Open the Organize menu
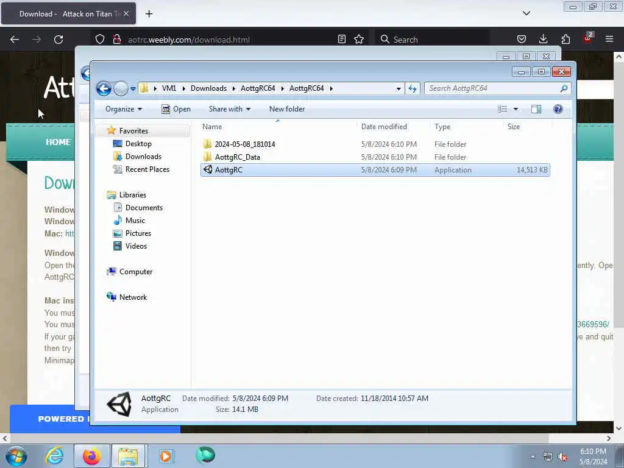Viewport: 624px width, 468px height. click(x=123, y=109)
